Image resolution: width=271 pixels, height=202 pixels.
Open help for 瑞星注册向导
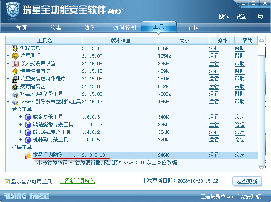pos(240,71)
